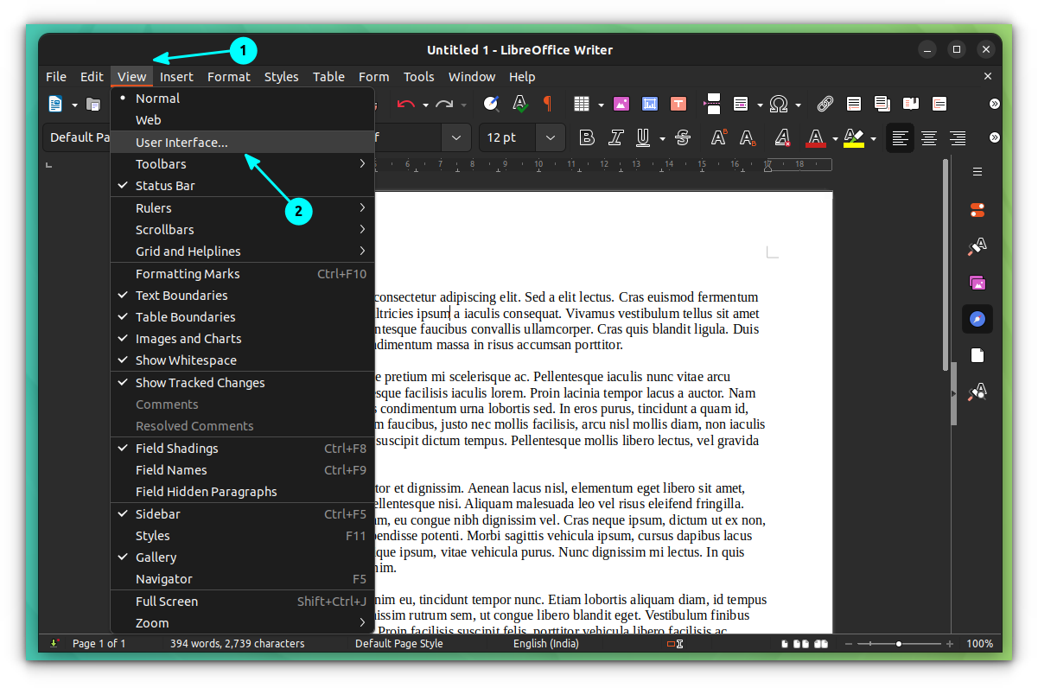Insert a cross-reference from the toolbar
The image size is (1038, 688).
(x=939, y=105)
